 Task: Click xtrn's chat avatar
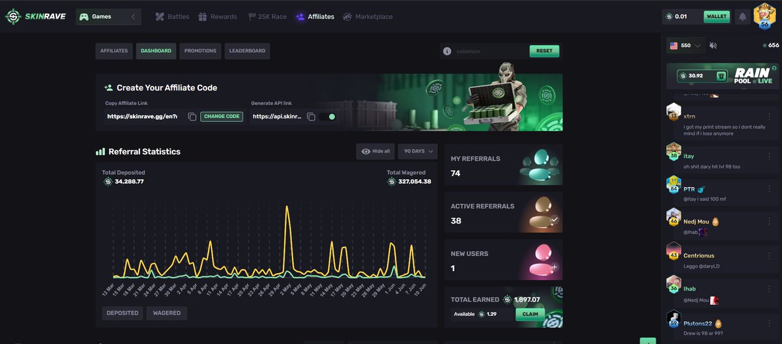[674, 112]
